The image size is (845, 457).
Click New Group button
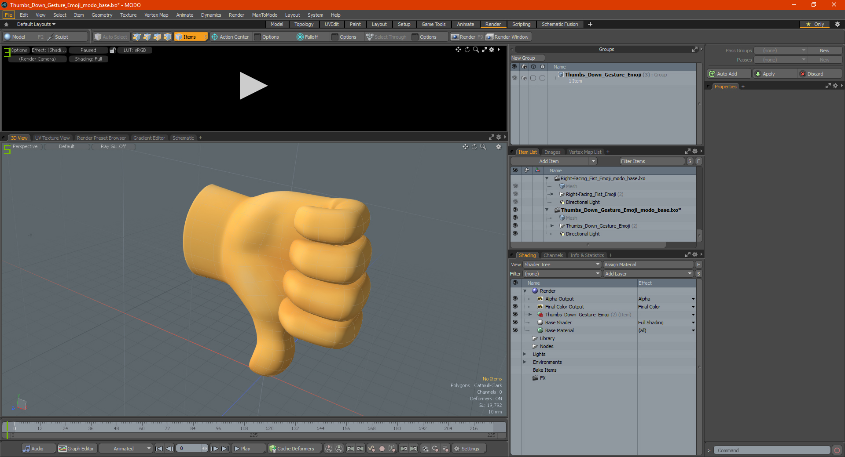(527, 58)
